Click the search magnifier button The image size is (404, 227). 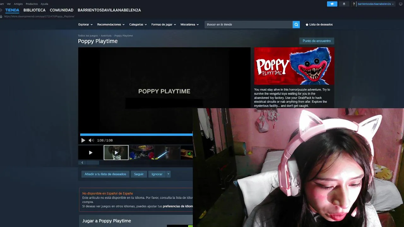[x=296, y=24]
